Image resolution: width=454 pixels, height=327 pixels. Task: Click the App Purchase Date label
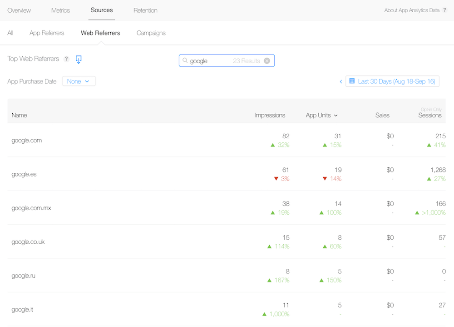32,81
